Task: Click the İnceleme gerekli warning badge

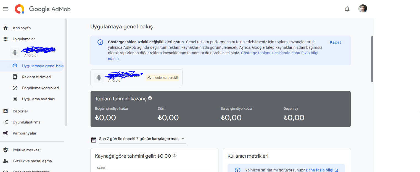Action: [162, 78]
